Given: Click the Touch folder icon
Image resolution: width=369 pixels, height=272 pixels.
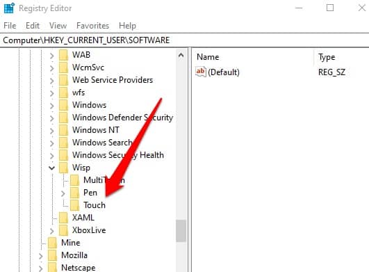Looking at the screenshot, I should point(74,205).
